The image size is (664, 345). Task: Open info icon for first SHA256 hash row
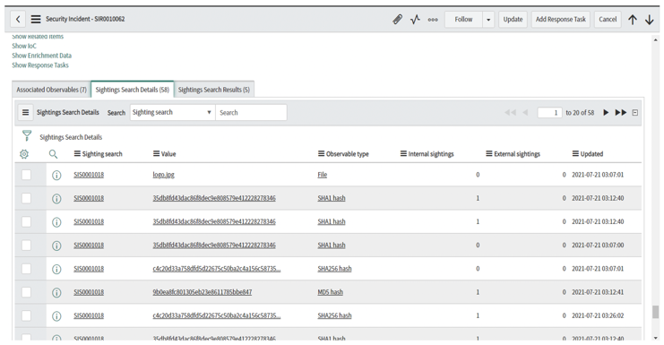click(56, 269)
